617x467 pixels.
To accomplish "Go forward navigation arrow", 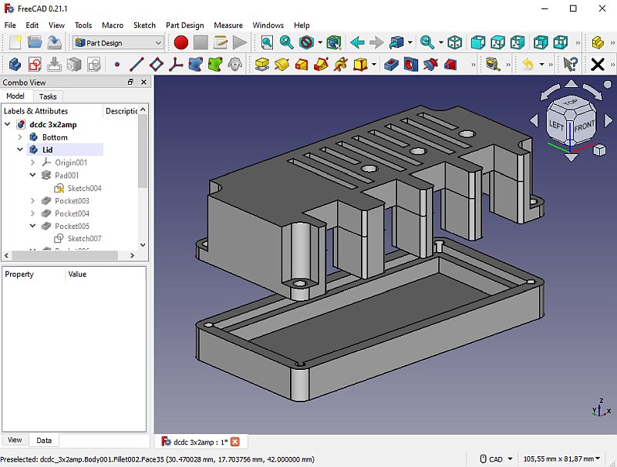I will pyautogui.click(x=376, y=42).
